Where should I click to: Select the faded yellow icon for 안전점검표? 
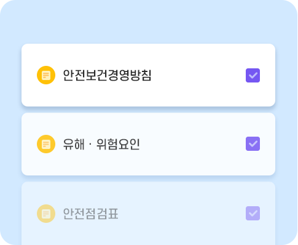tap(46, 214)
